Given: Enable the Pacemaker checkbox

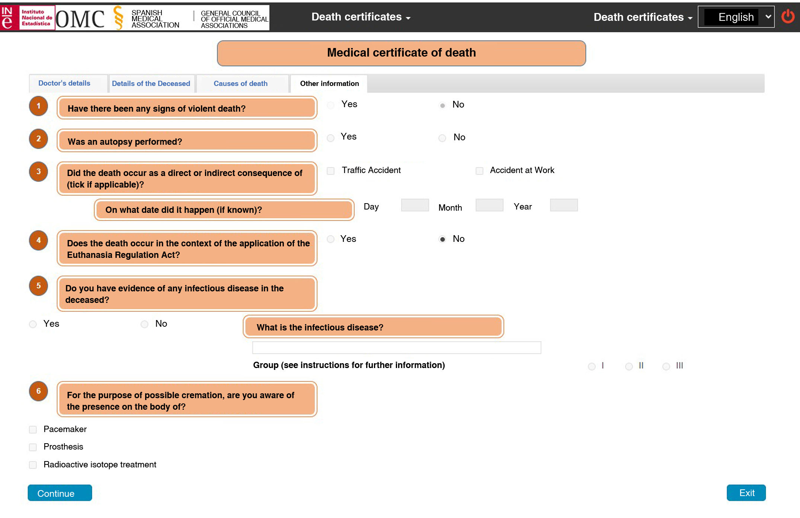Looking at the screenshot, I should pos(33,430).
